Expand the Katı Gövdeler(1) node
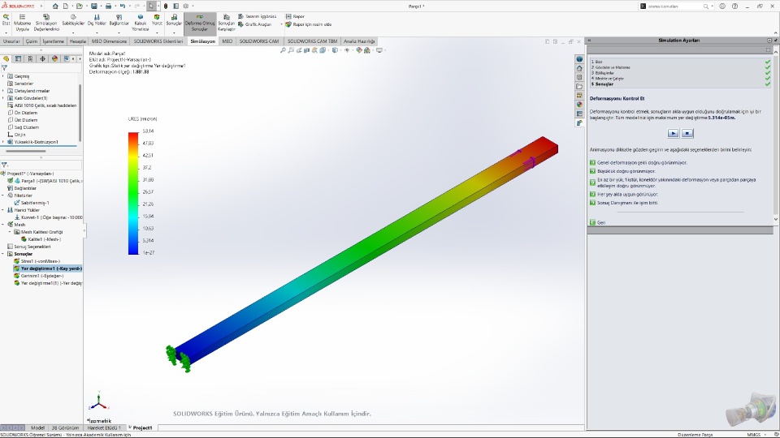Image resolution: width=780 pixels, height=438 pixels. [x=3, y=98]
